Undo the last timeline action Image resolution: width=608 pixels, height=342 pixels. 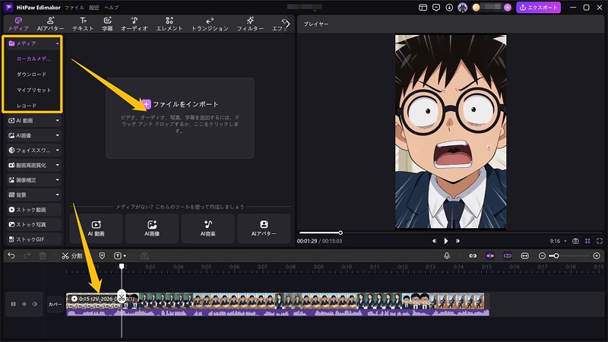(11, 256)
